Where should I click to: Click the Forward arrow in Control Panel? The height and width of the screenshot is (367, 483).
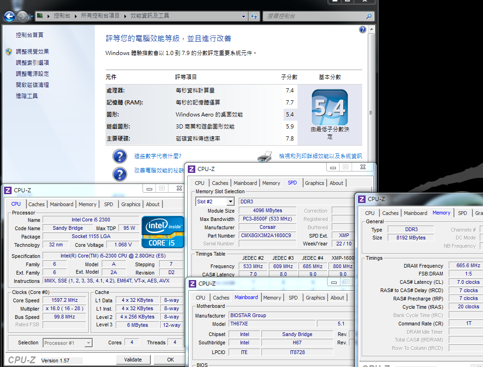point(23,16)
